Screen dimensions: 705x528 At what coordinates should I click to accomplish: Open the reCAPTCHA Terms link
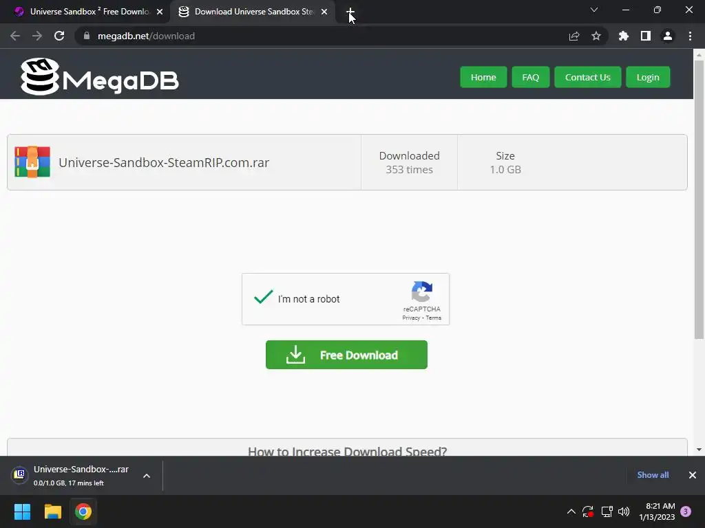pos(434,318)
